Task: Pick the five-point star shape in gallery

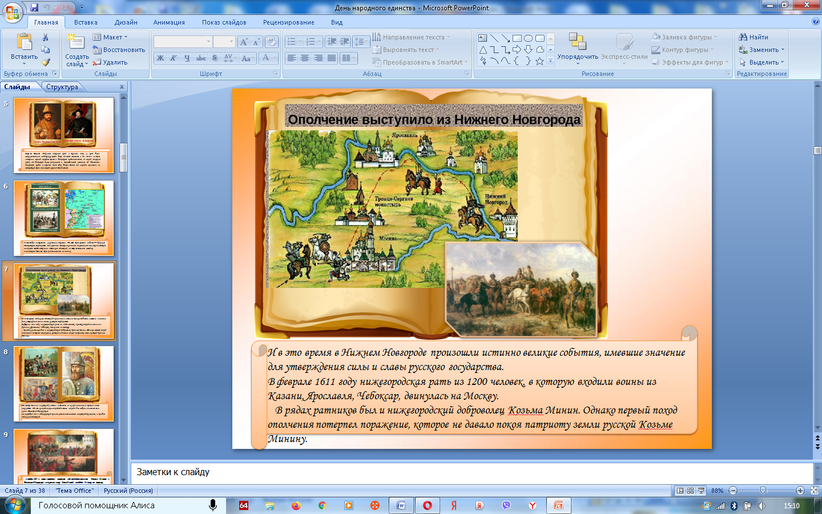Action: 539,61
